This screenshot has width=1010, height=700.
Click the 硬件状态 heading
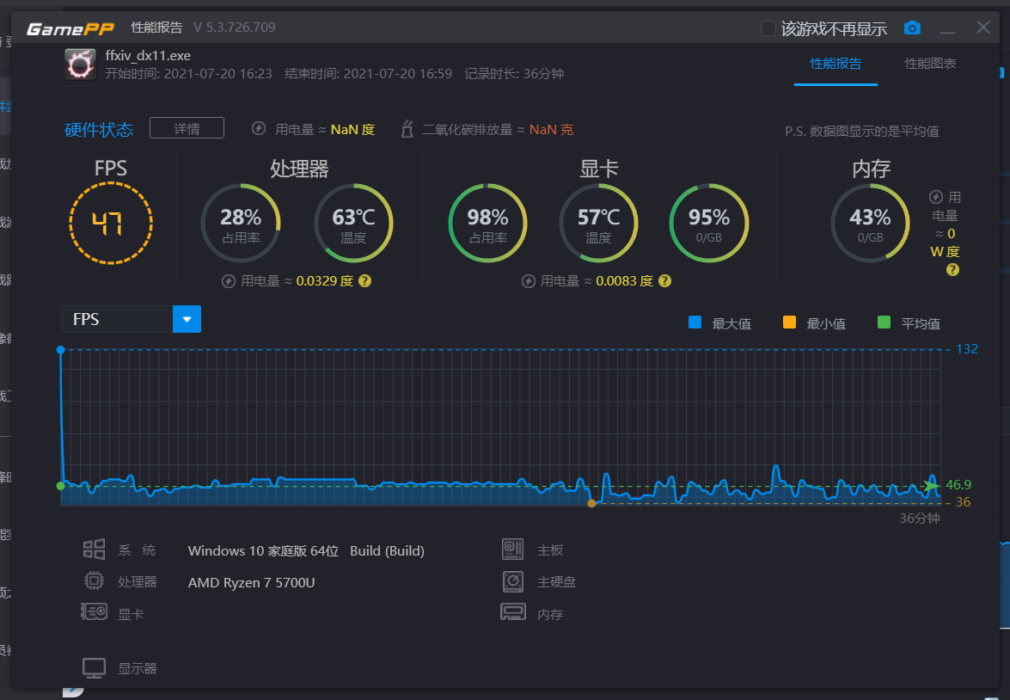tap(99, 130)
